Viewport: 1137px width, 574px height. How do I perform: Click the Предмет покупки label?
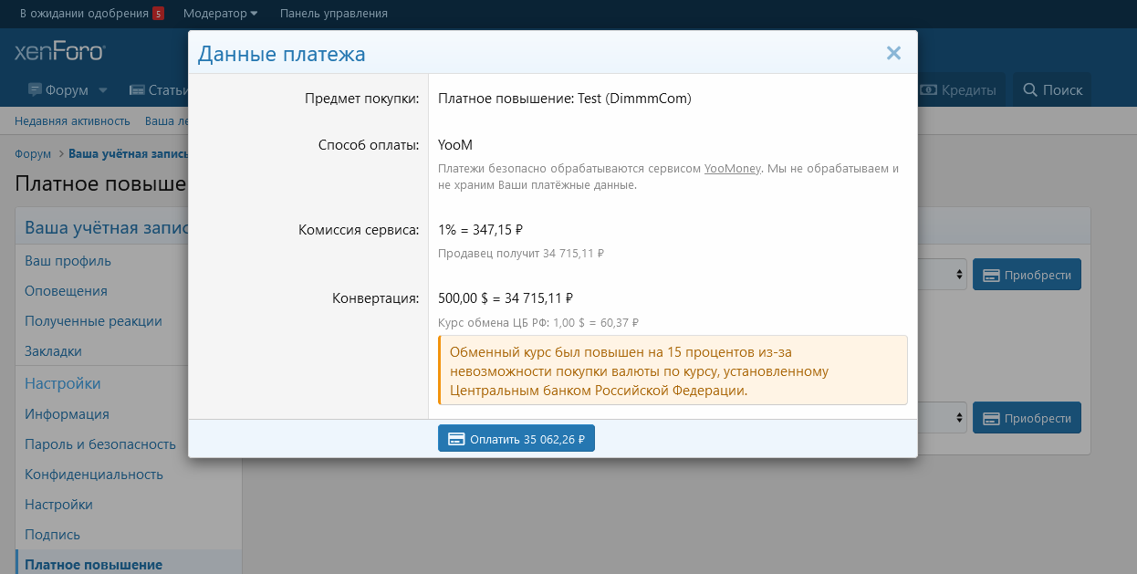click(362, 99)
